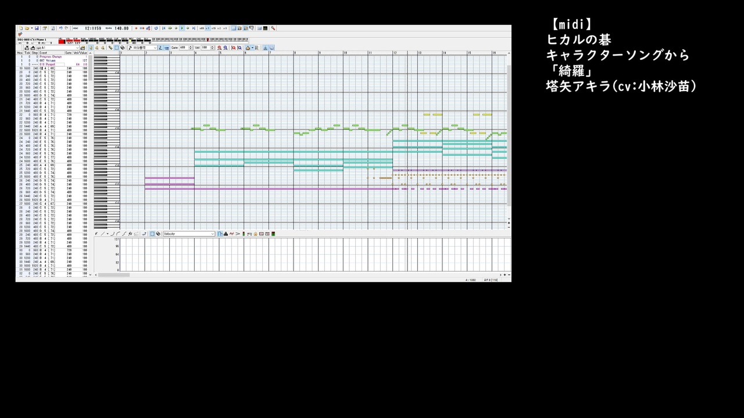Open the note length dropdown
The image size is (744, 418).
tap(155, 48)
